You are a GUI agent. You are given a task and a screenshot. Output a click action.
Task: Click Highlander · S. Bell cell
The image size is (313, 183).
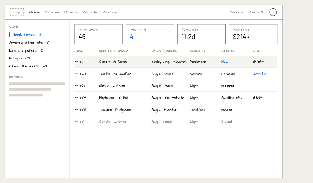pyautogui.click(x=113, y=98)
